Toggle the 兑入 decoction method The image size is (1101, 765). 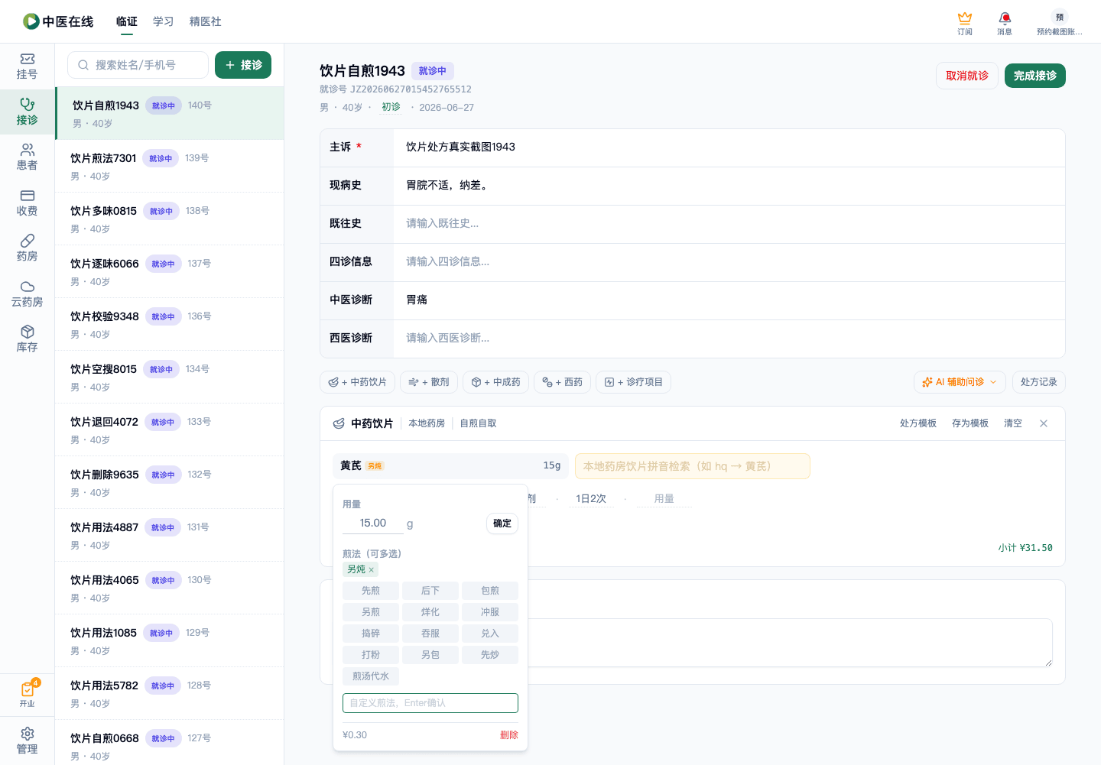coord(490,634)
